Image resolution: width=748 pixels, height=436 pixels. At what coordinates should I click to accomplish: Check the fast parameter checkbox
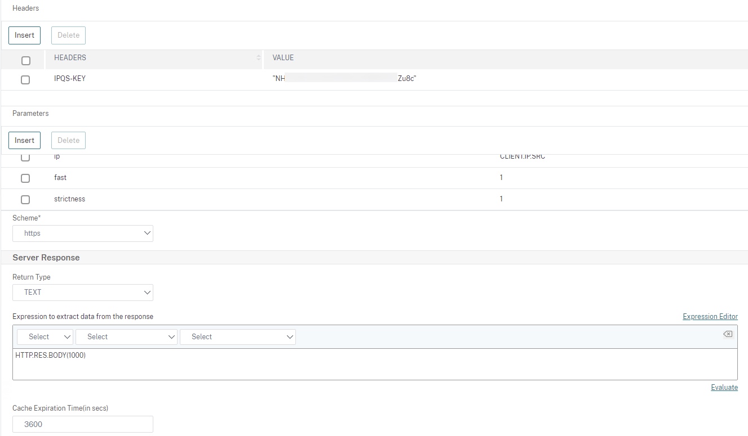pos(25,178)
